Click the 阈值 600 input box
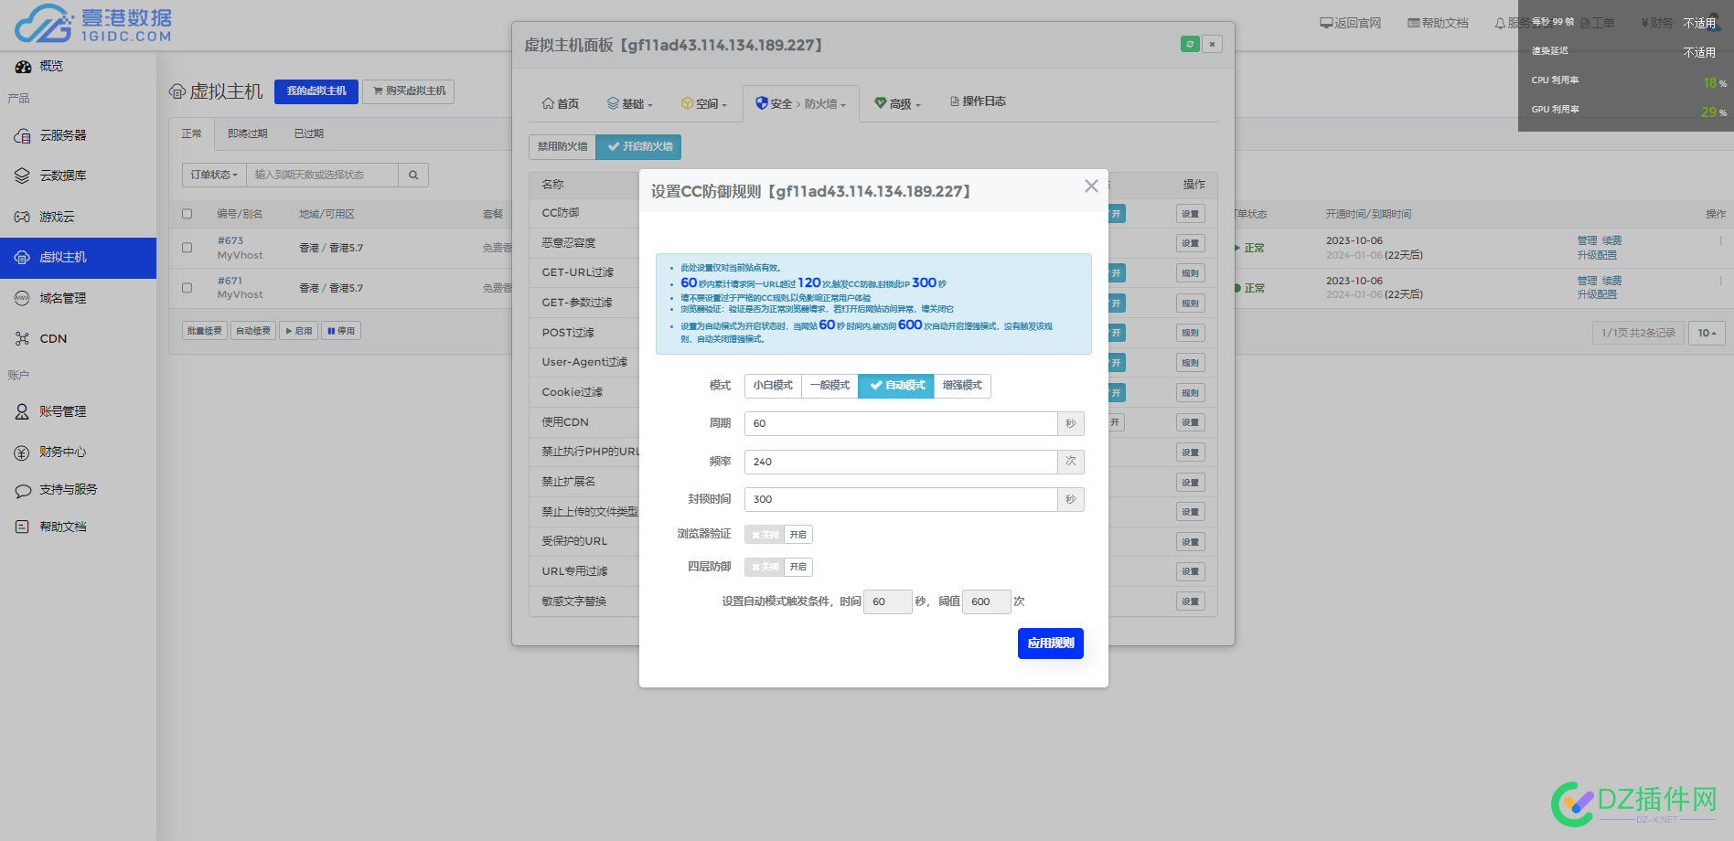This screenshot has width=1734, height=841. point(986,602)
